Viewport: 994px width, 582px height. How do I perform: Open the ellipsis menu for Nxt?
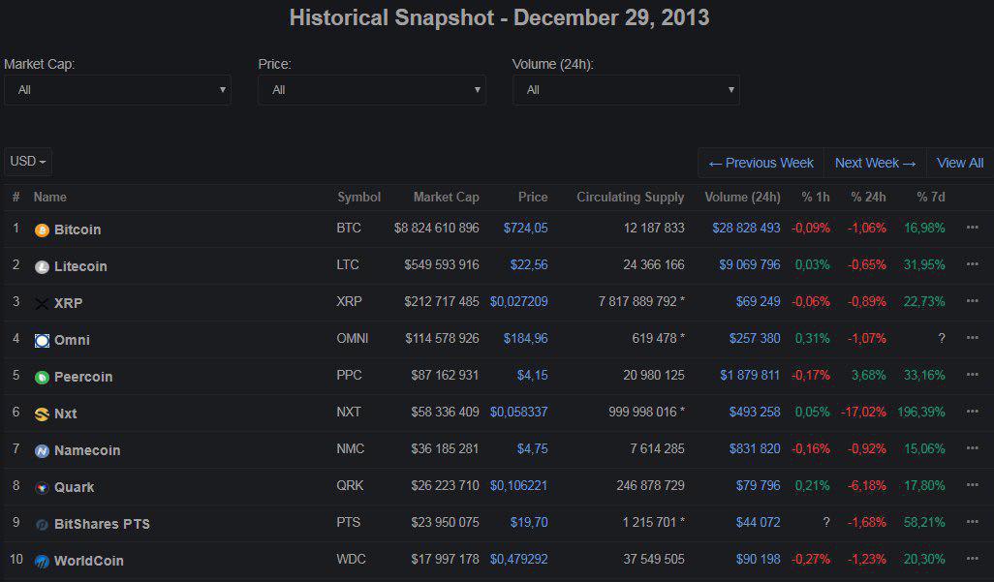click(972, 412)
